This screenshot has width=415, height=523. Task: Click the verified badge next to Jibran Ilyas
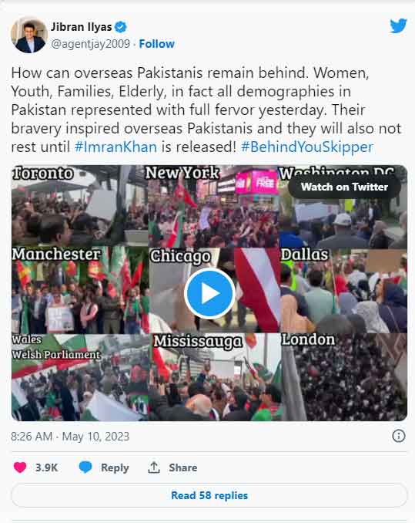click(x=120, y=27)
